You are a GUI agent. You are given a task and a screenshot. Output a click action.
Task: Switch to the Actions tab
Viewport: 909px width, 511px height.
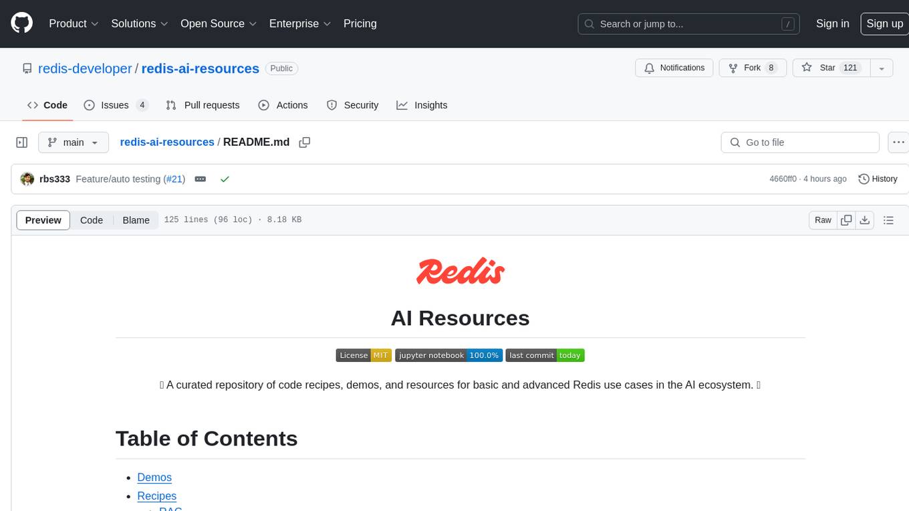point(283,105)
